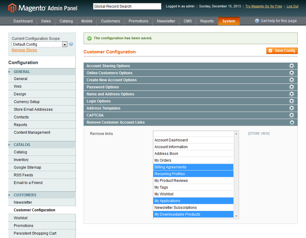Collapse the GENERAL sidebar group header
306x238 pixels.
click(x=42, y=72)
